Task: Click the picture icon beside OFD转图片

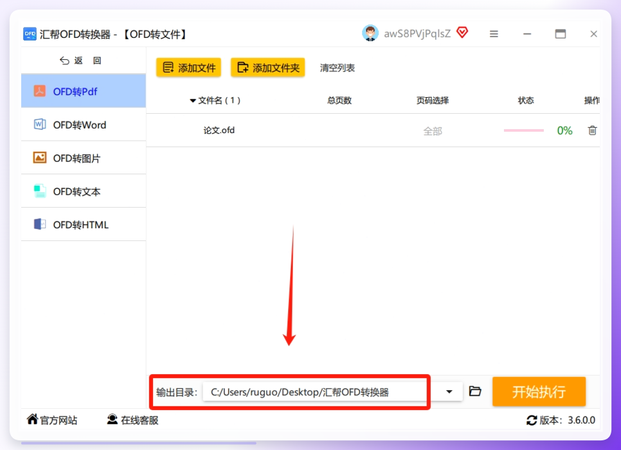Action: 40,157
